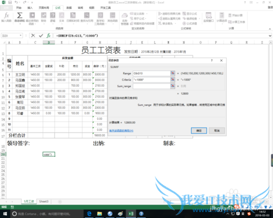Switch to the Data tab
The height and width of the screenshot is (218, 273).
coord(69,8)
